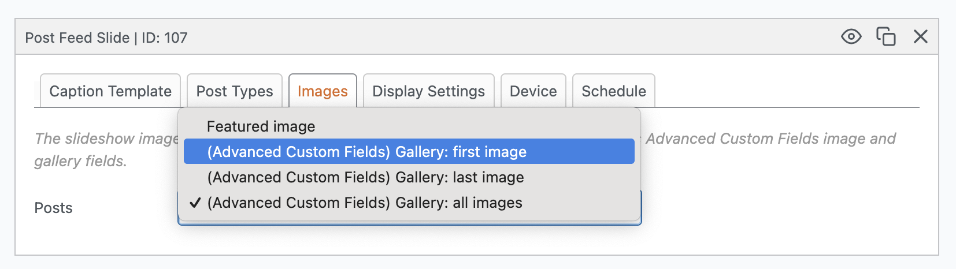Choose Gallery: all images option
This screenshot has width=956, height=269.
pos(365,203)
